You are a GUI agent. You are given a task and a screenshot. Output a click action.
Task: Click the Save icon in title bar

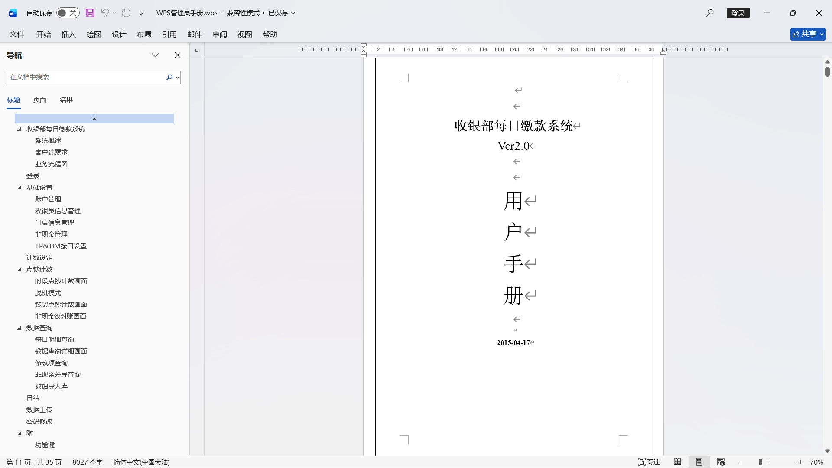tap(90, 13)
